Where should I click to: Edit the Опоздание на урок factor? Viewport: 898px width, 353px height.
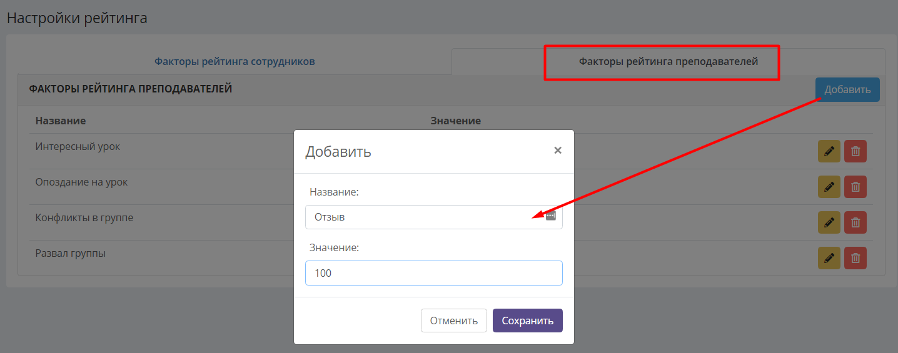pyautogui.click(x=829, y=187)
